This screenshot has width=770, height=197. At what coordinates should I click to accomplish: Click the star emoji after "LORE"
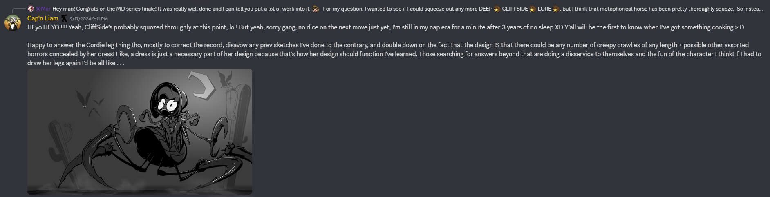click(556, 9)
